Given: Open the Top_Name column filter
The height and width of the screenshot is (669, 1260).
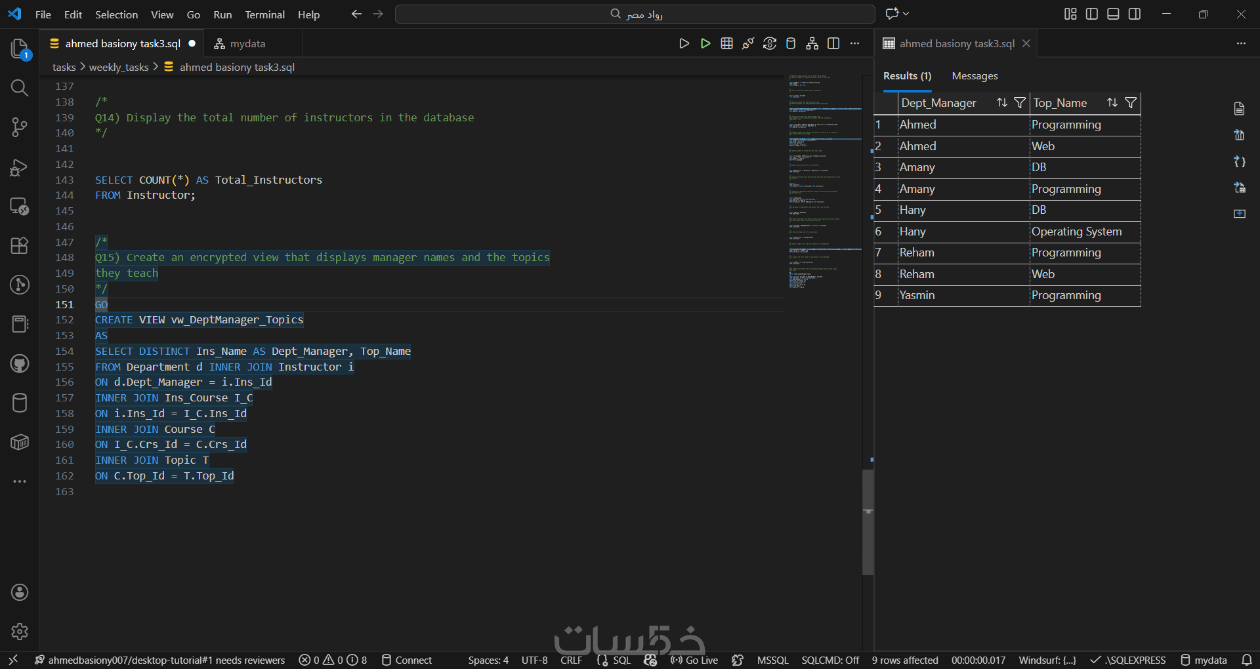Looking at the screenshot, I should point(1131,103).
